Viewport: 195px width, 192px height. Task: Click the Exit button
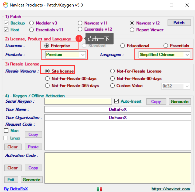pyautogui.click(x=11, y=180)
